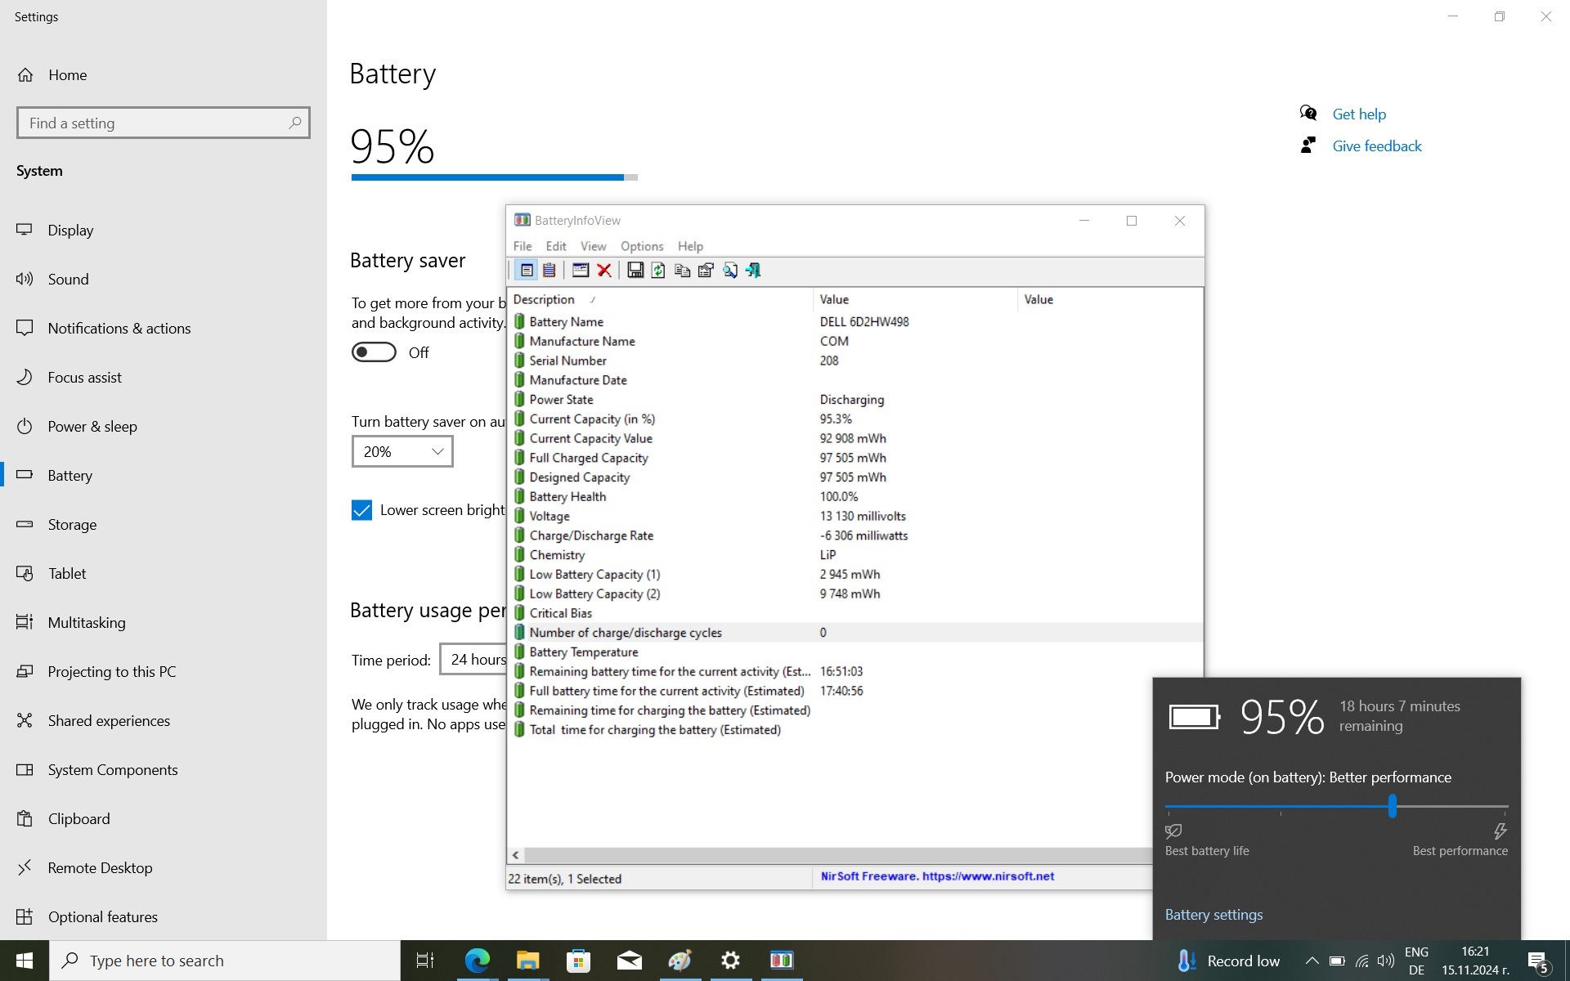
Task: Click the green battery icon beside Voltage
Action: coord(519,516)
